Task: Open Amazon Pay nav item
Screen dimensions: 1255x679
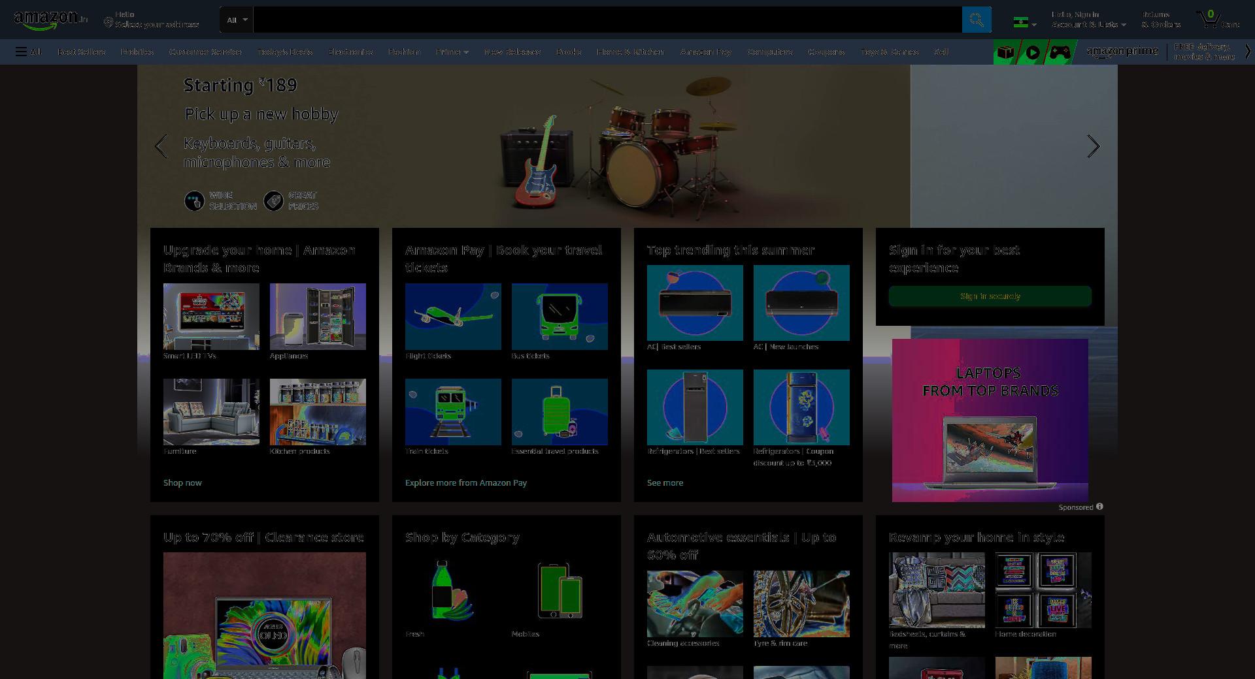Action: click(706, 52)
